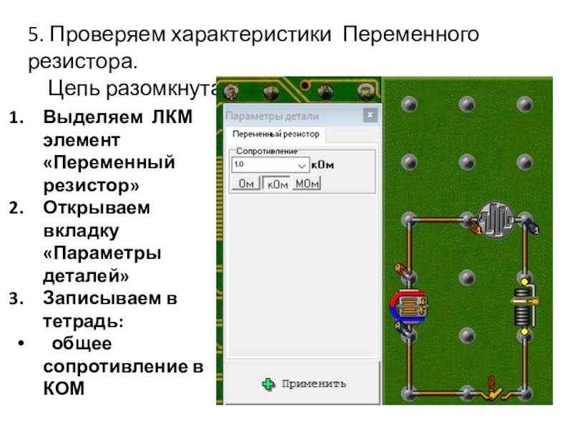The height and width of the screenshot is (429, 572).
Task: Choose the Ом unit button
Action: pos(246,184)
